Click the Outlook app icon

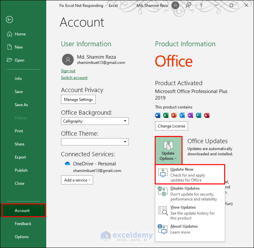(182, 115)
